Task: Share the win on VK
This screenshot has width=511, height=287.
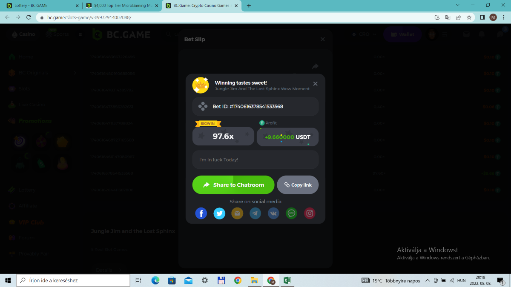Action: (273, 213)
